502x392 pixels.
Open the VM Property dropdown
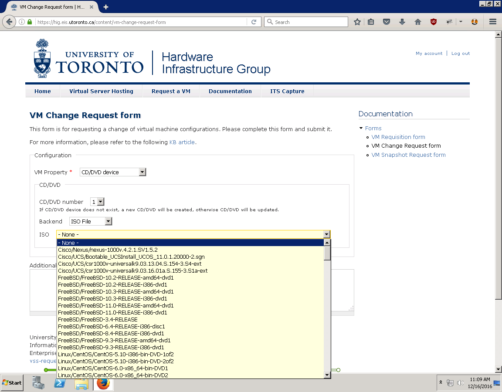click(113, 172)
